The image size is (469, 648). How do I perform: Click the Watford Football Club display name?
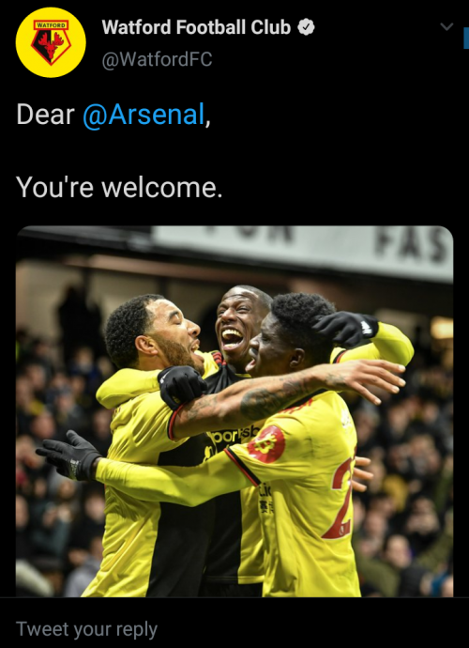pyautogui.click(x=196, y=27)
